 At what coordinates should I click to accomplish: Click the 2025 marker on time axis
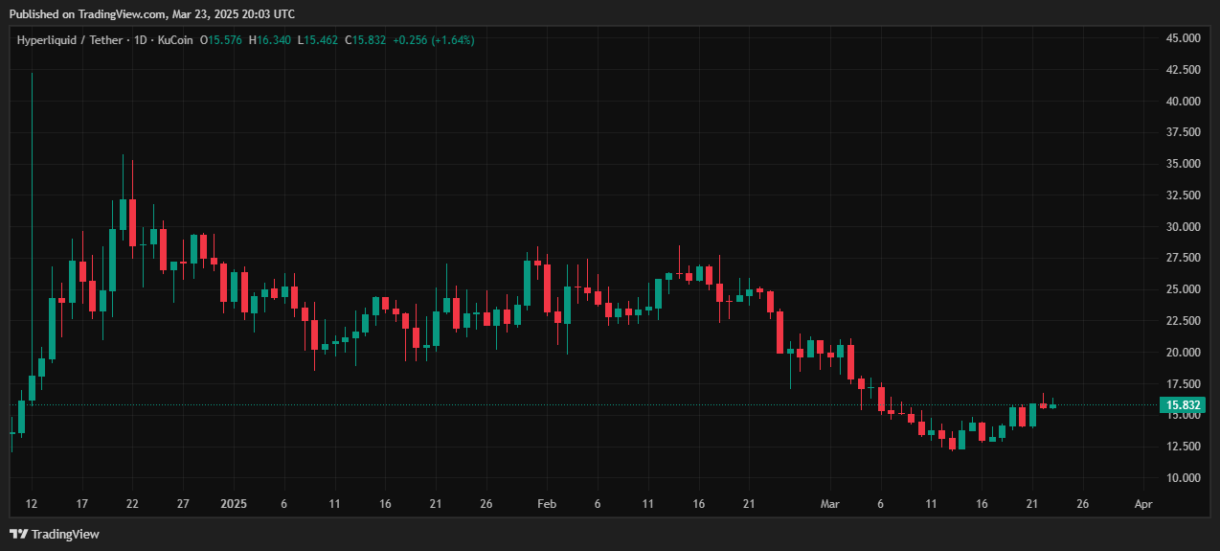coord(234,503)
